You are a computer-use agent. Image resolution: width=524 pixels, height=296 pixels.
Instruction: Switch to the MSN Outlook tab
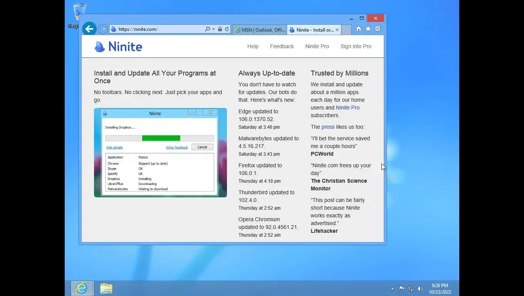click(x=260, y=30)
